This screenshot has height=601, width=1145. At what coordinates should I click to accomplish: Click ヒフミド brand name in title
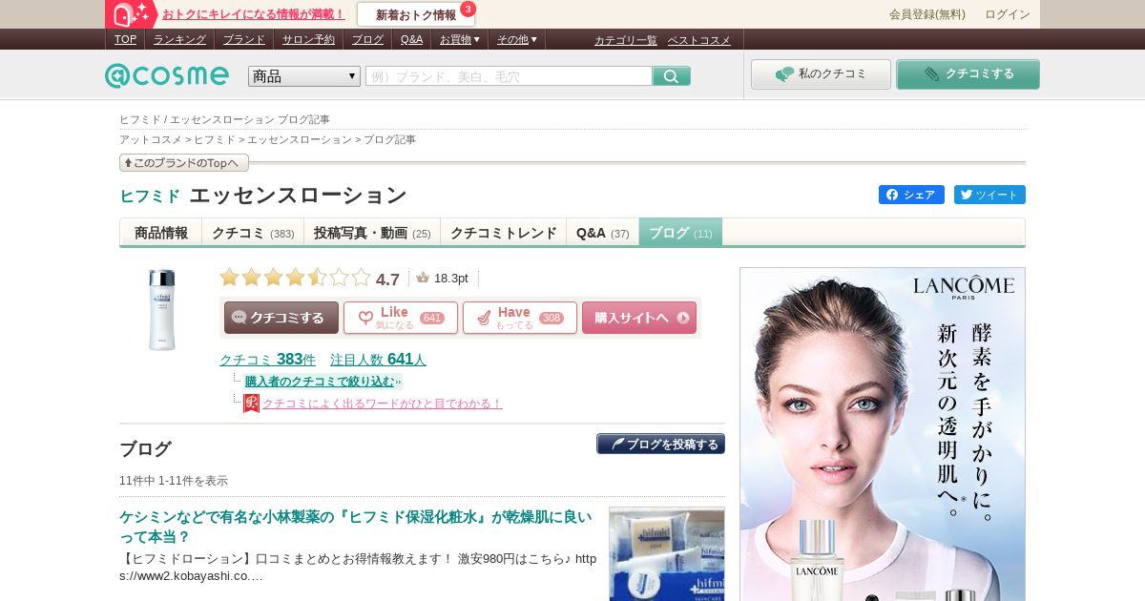(150, 196)
